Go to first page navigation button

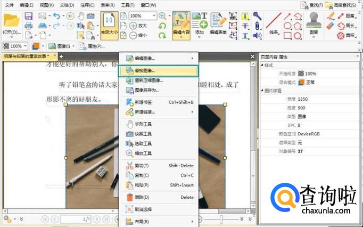[x=45, y=219]
